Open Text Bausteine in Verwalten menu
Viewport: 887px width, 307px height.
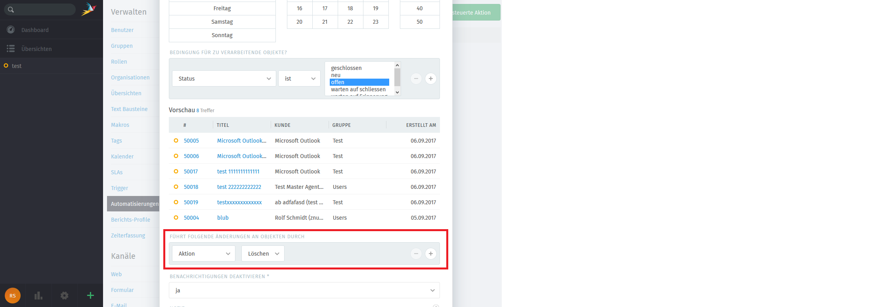coord(129,109)
